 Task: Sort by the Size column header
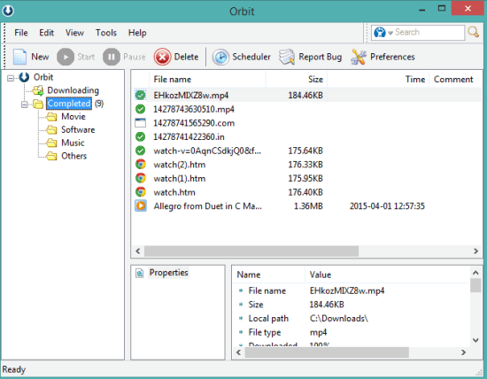297,80
